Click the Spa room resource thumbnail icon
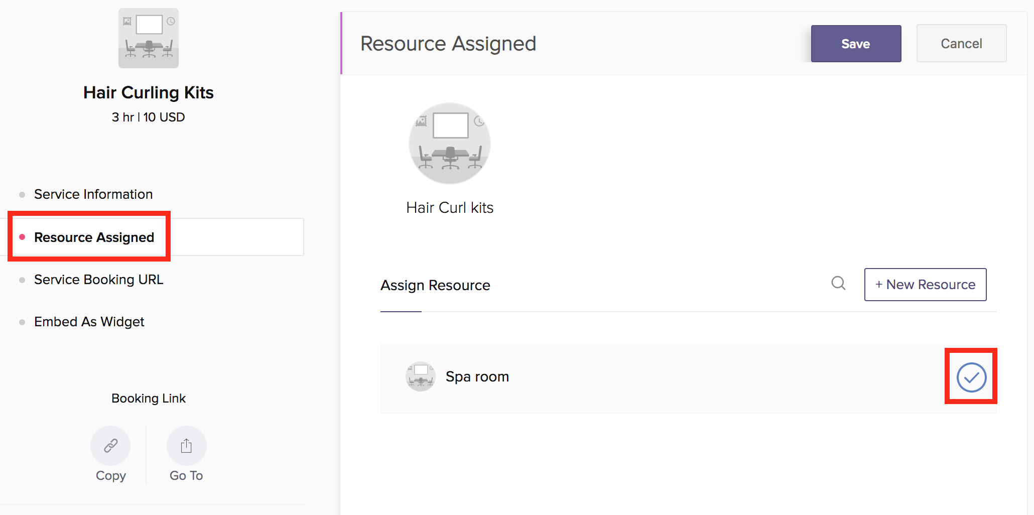 point(420,376)
